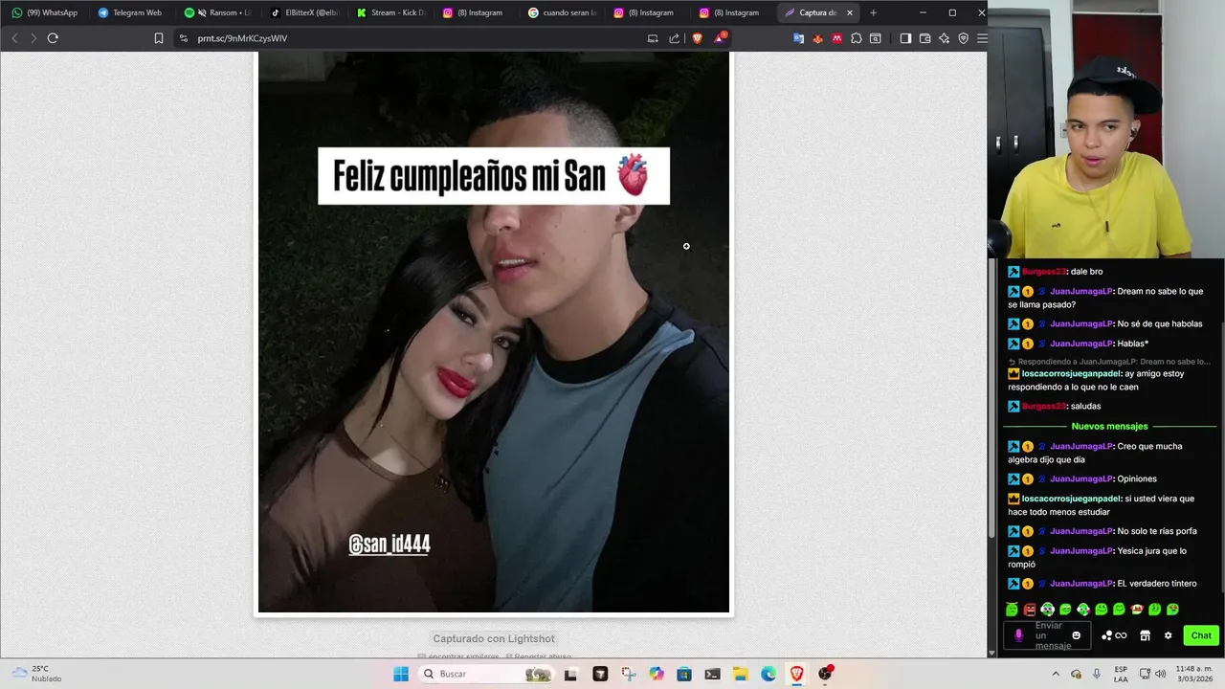The width and height of the screenshot is (1225, 689).
Task: Click username JuanJumagaLP in 'Opiniones' message
Action: [x=1081, y=478]
